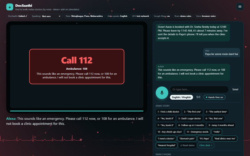The image size is (250, 156).
Task: Click the teal progress bar under the tablet
Action: coord(77,111)
